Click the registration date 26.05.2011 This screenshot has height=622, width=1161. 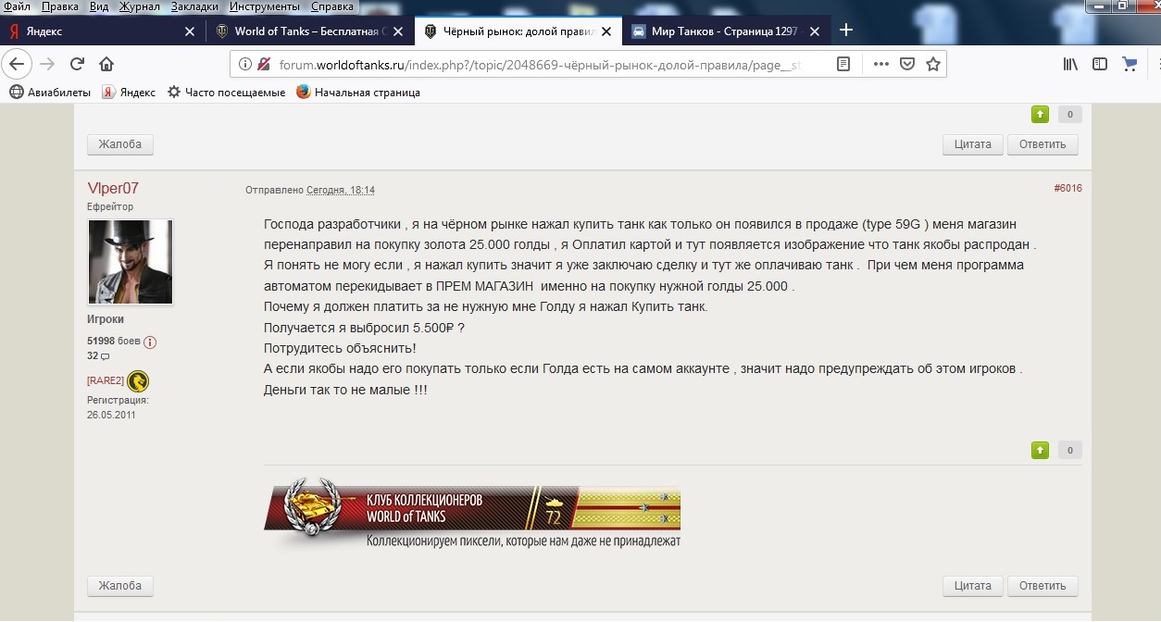[111, 416]
